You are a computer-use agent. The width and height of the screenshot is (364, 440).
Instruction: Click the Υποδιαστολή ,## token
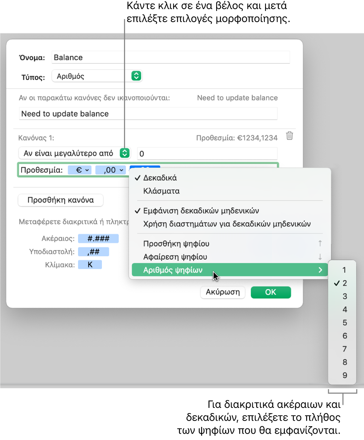point(94,252)
